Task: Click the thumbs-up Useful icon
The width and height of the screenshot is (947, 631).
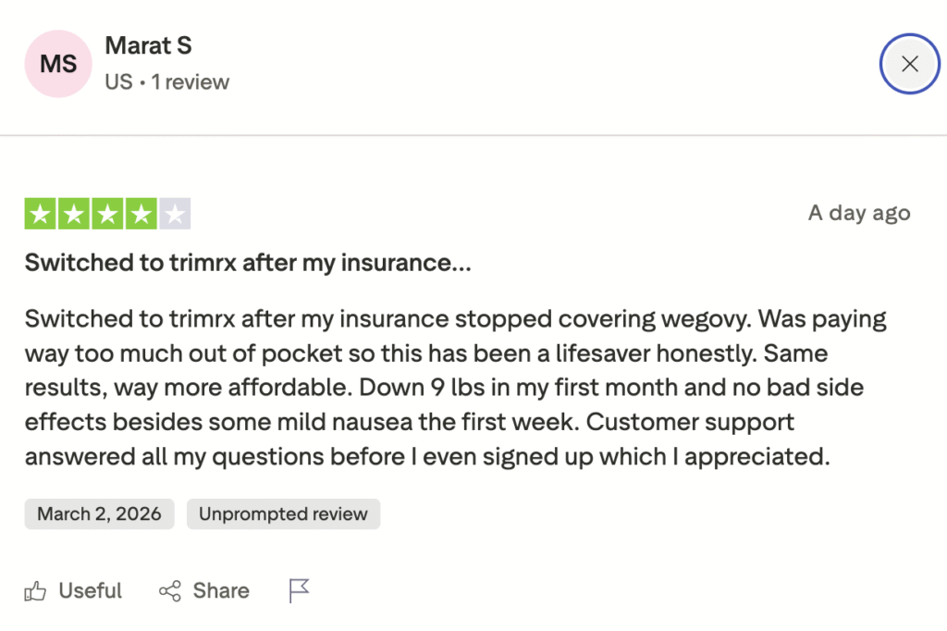Action: point(36,591)
